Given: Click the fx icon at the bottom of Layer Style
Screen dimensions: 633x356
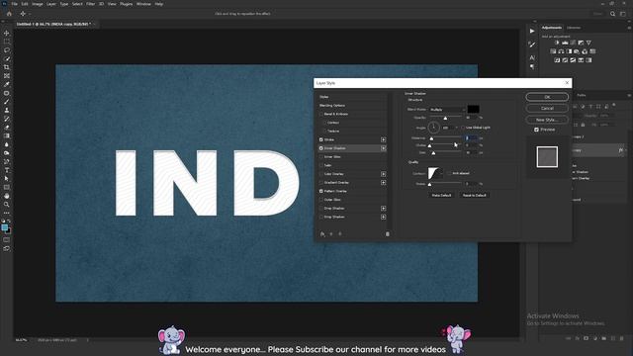Looking at the screenshot, I should point(322,234).
